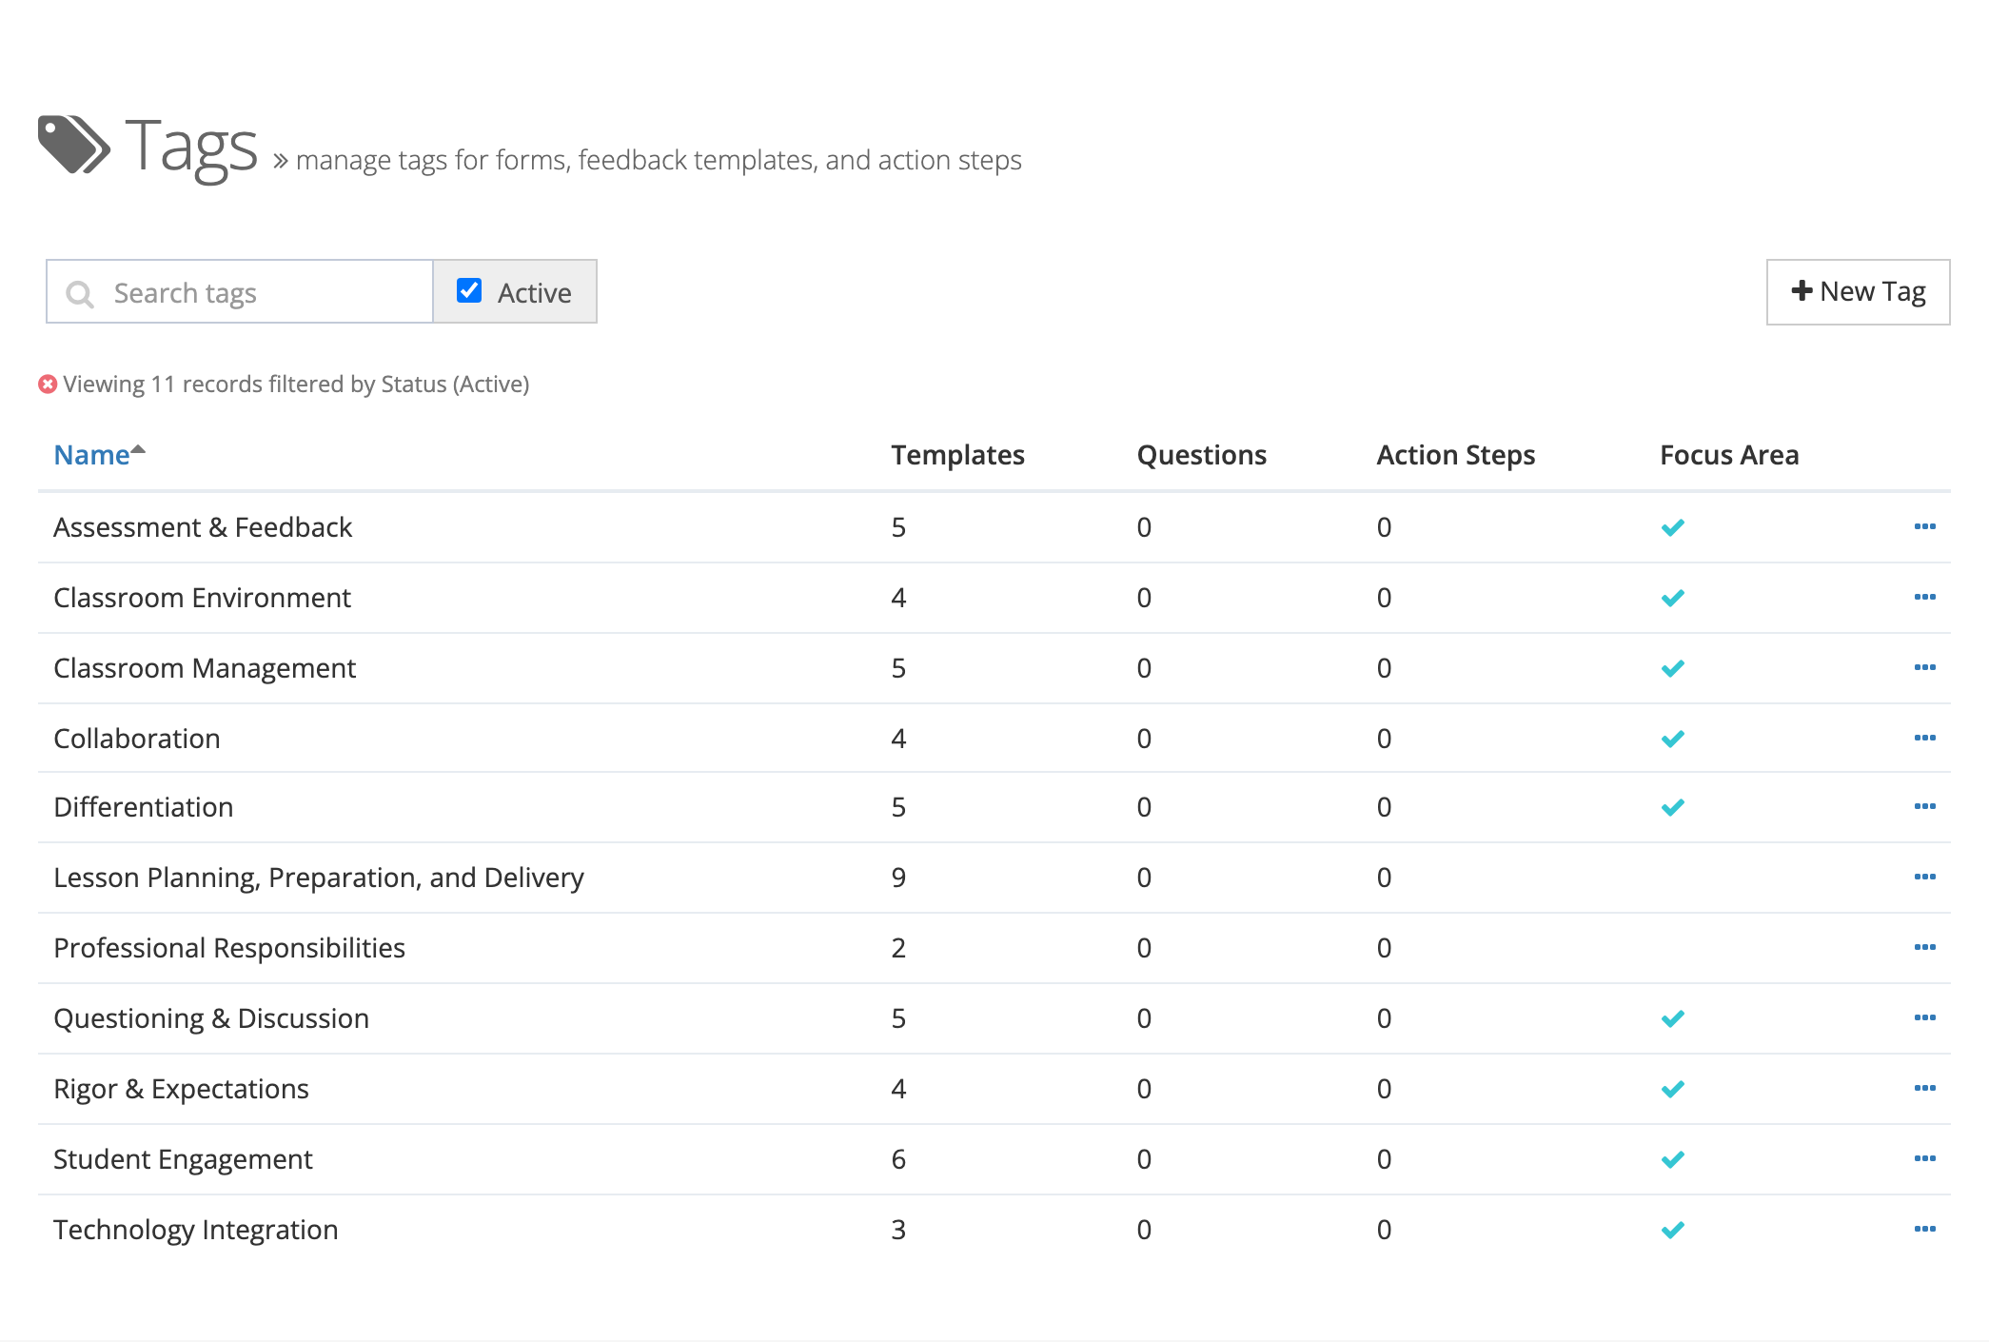Clear the Status filter with the red X
The image size is (1989, 1342).
tap(48, 384)
